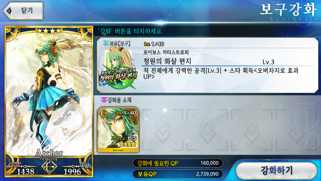This screenshot has height=181, width=321.
Task: Tap the 보구Lv. 1/5 label on material card
Action: click(124, 138)
